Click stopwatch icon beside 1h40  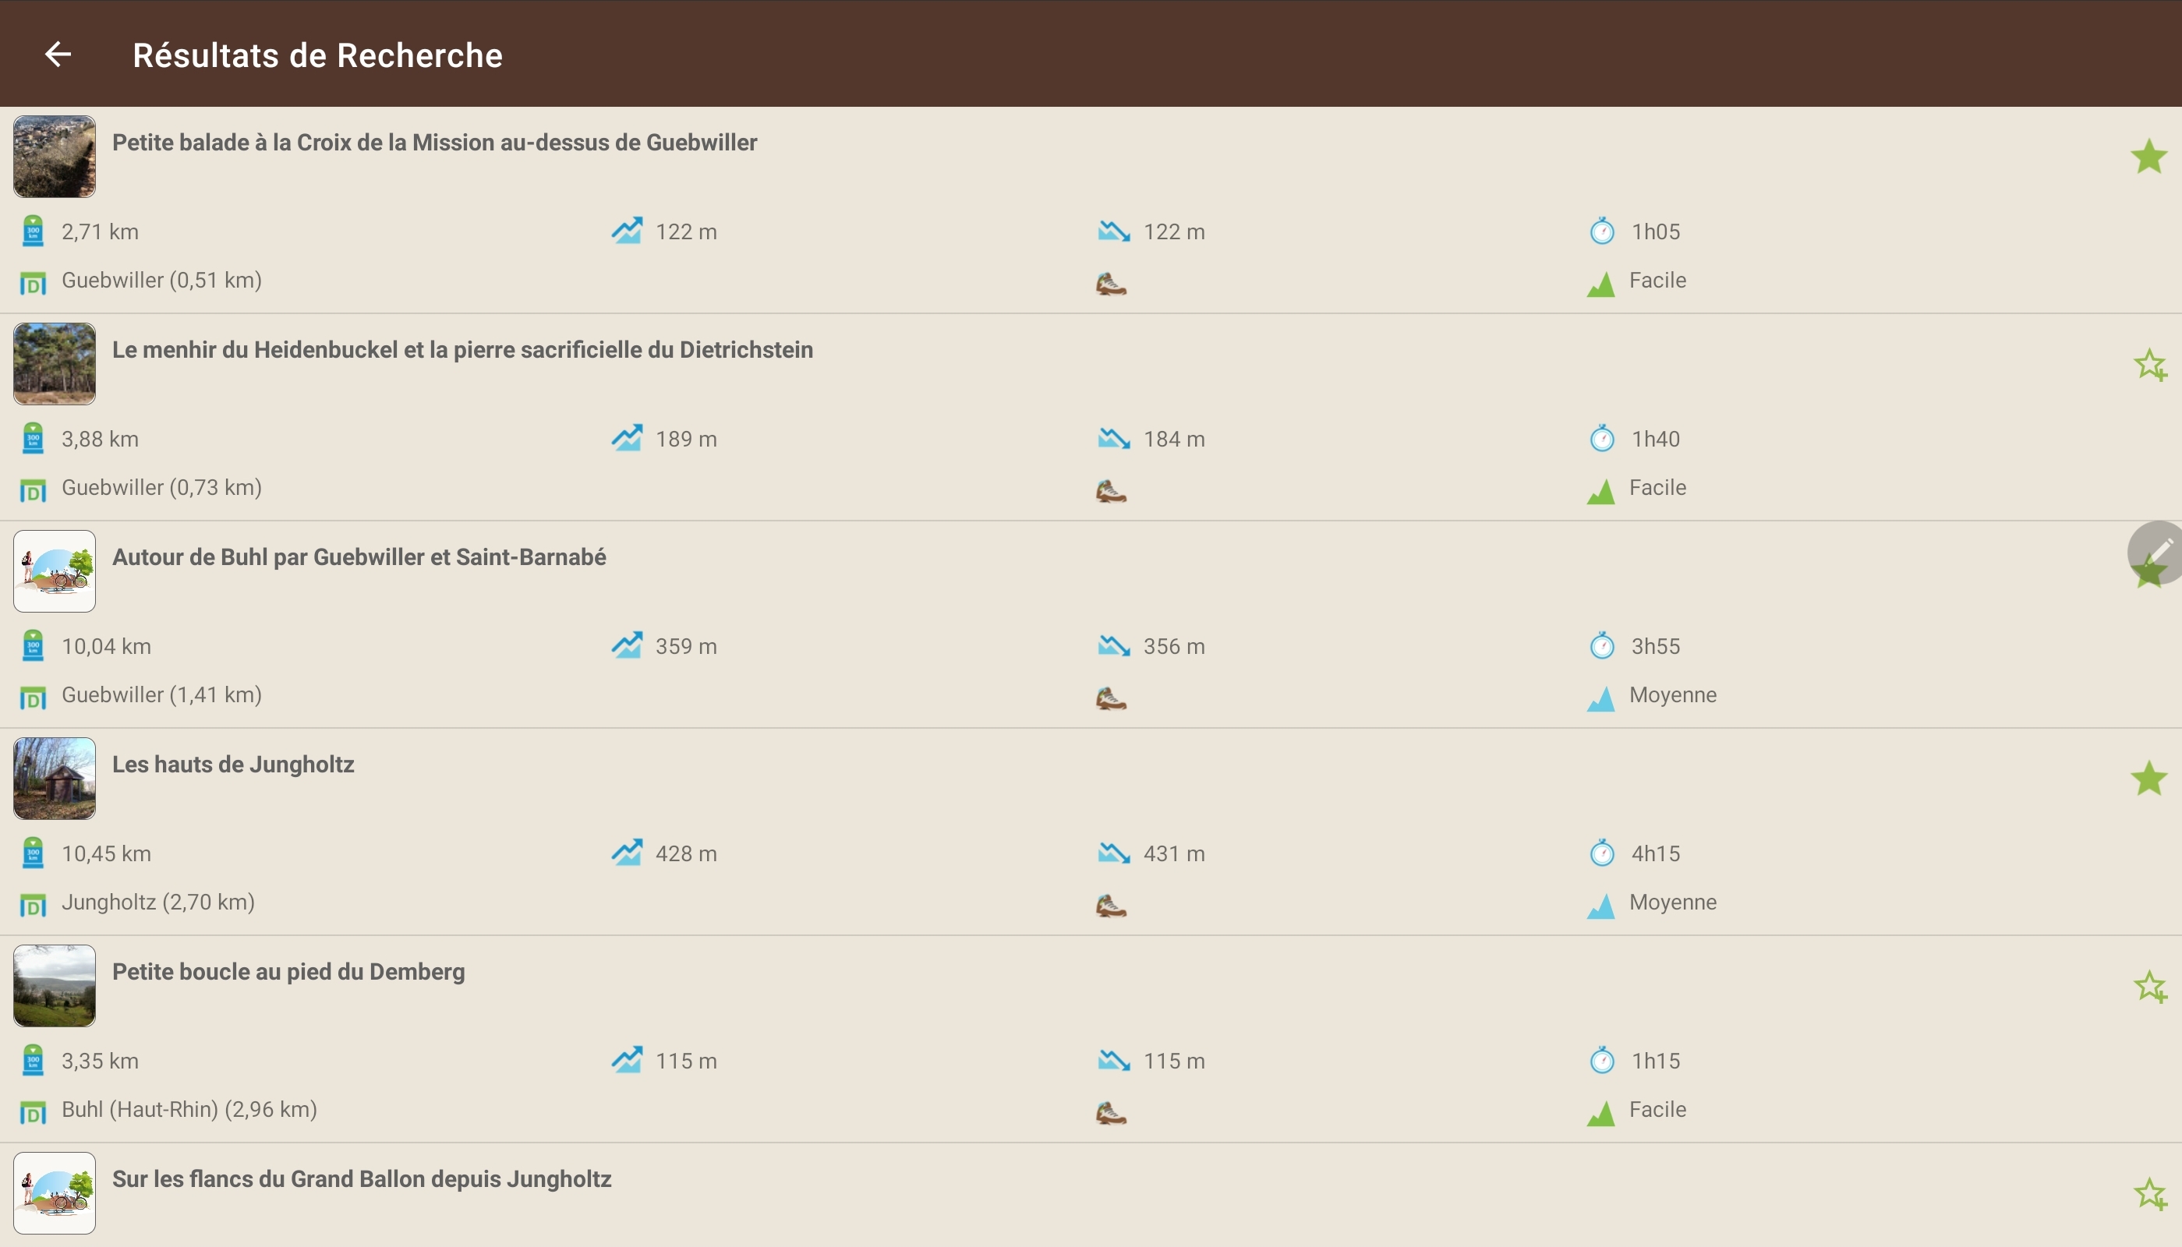point(1602,439)
